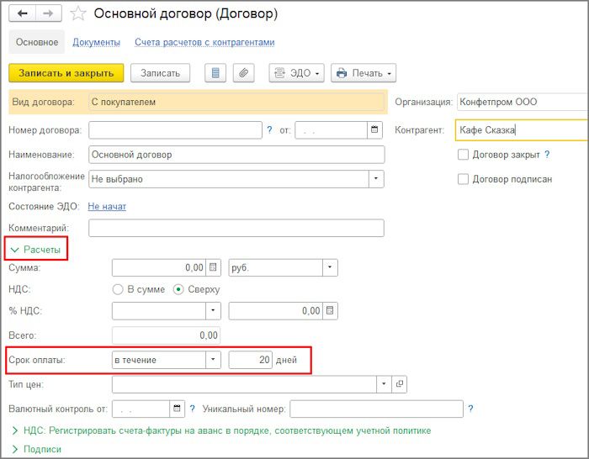Collapse the Расчеты section
Screen dimensions: 589x459
(35, 250)
